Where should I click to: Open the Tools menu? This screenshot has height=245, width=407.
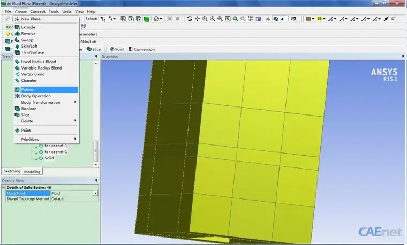[x=54, y=11]
